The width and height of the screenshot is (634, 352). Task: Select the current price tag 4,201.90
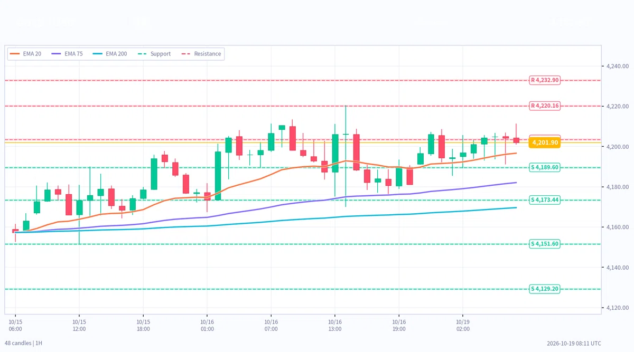pyautogui.click(x=545, y=142)
